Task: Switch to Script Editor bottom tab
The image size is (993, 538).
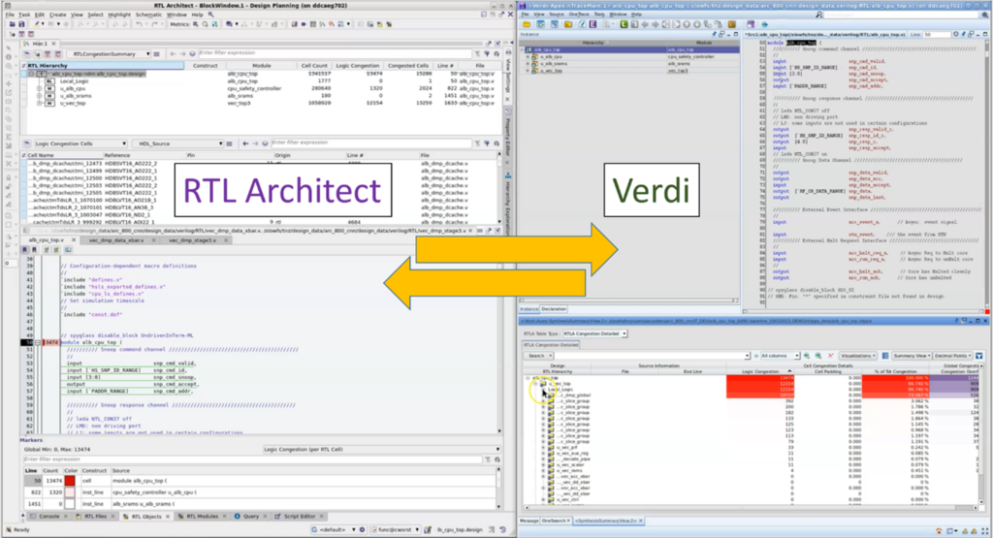Action: point(300,517)
